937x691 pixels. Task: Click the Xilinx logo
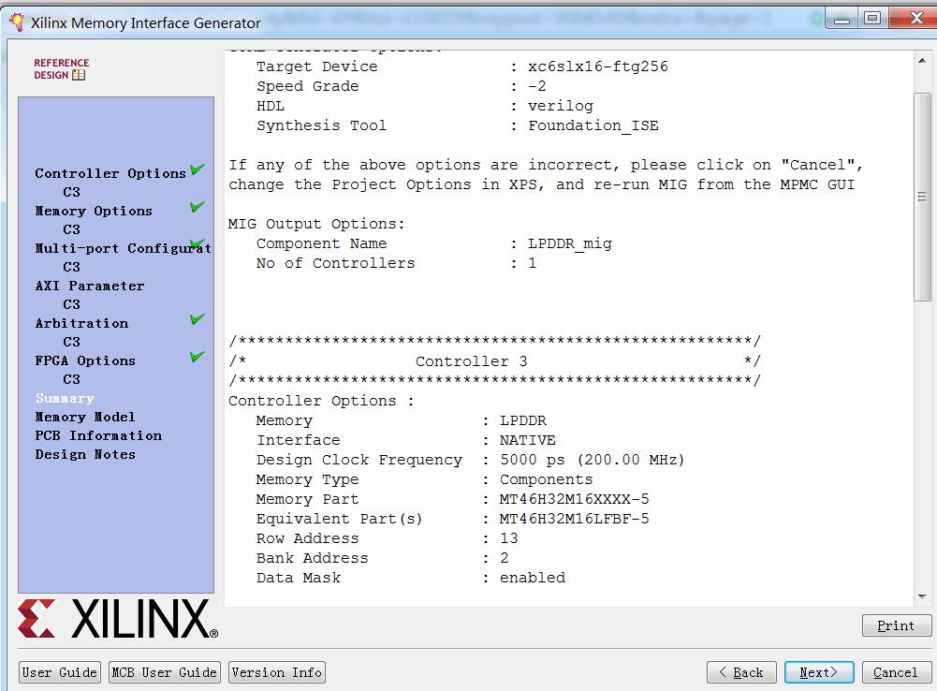[x=118, y=619]
